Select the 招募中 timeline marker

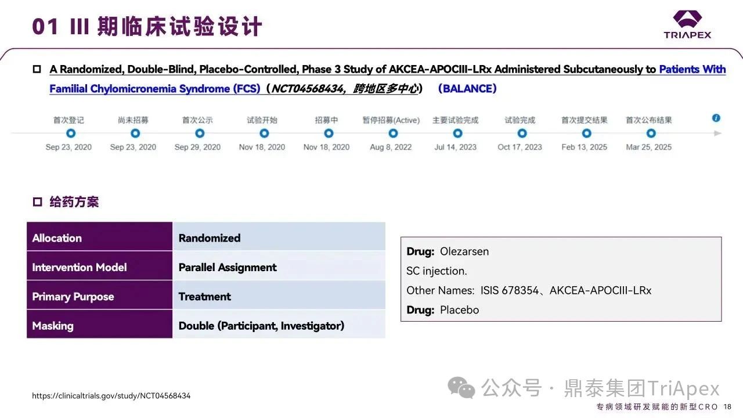(x=328, y=134)
